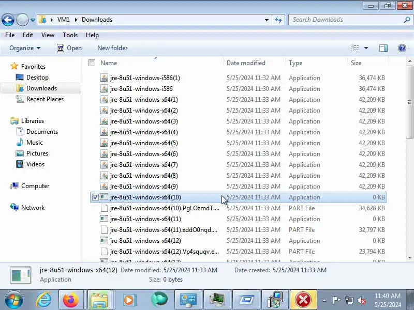Sort by Date modified column
414x310 pixels.
(246, 63)
